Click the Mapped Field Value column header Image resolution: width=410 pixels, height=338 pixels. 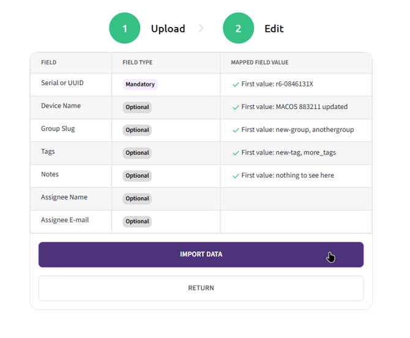[259, 62]
